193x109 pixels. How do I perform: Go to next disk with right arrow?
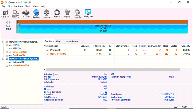10,22
